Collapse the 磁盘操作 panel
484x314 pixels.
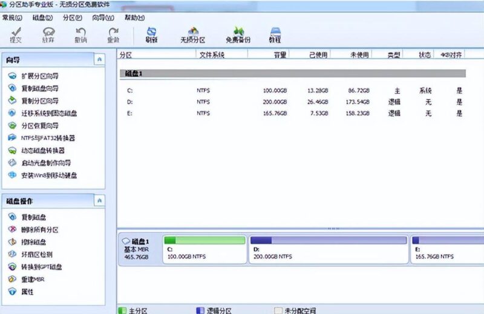click(x=99, y=200)
